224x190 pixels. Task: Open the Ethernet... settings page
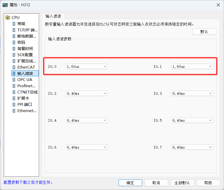[x=27, y=111]
